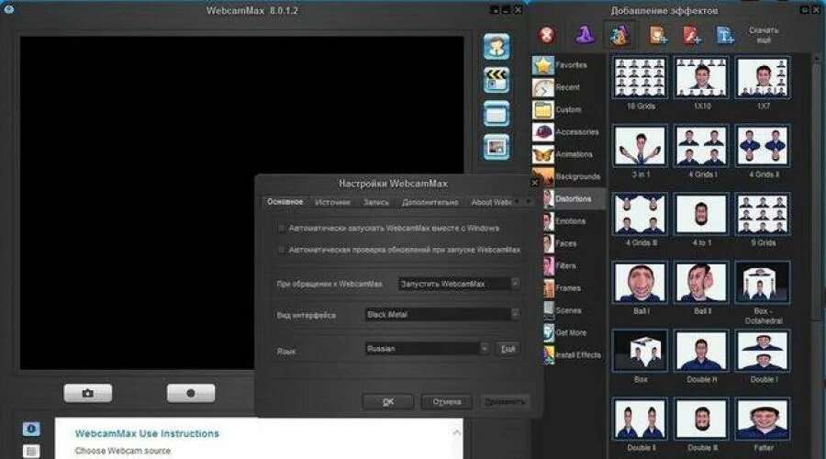This screenshot has height=459, width=826.
Task: Open the Russian language dropdown
Action: coord(426,348)
